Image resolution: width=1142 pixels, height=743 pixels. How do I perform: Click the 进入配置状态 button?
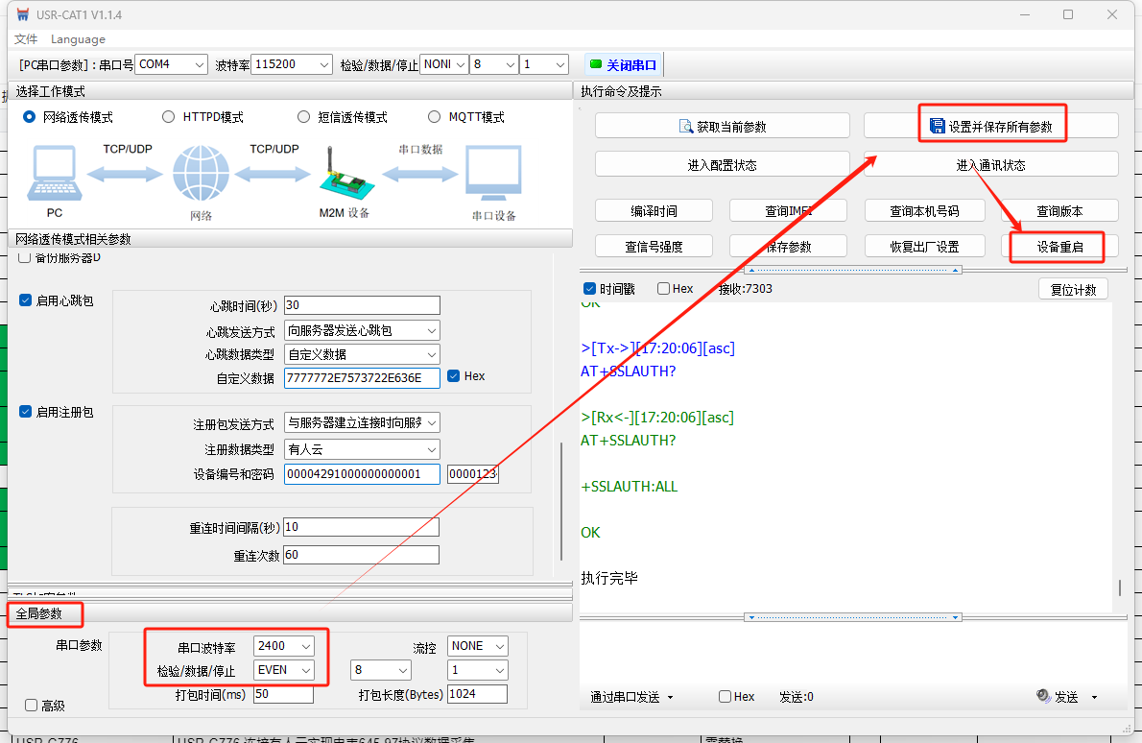click(x=722, y=165)
